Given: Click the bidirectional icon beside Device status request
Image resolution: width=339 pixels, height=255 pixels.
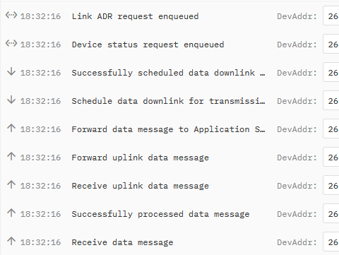Looking at the screenshot, I should [x=11, y=44].
